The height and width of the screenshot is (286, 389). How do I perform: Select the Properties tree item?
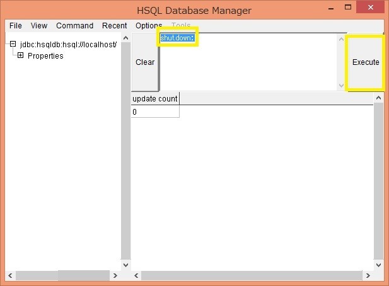(x=45, y=56)
